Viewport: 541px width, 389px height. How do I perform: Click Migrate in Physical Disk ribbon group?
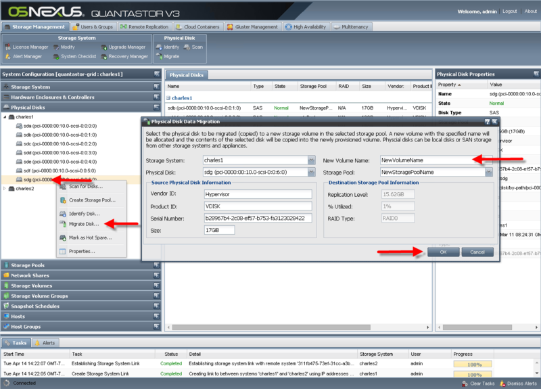click(168, 56)
